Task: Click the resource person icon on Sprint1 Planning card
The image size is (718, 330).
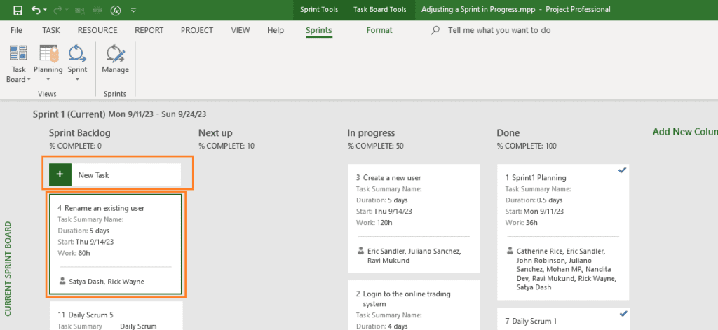Action: point(510,251)
